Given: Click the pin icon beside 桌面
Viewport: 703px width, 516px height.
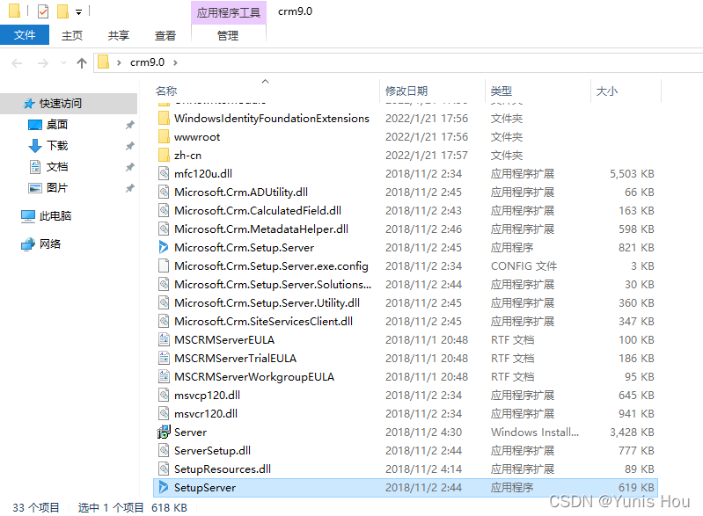Looking at the screenshot, I should pos(130,125).
